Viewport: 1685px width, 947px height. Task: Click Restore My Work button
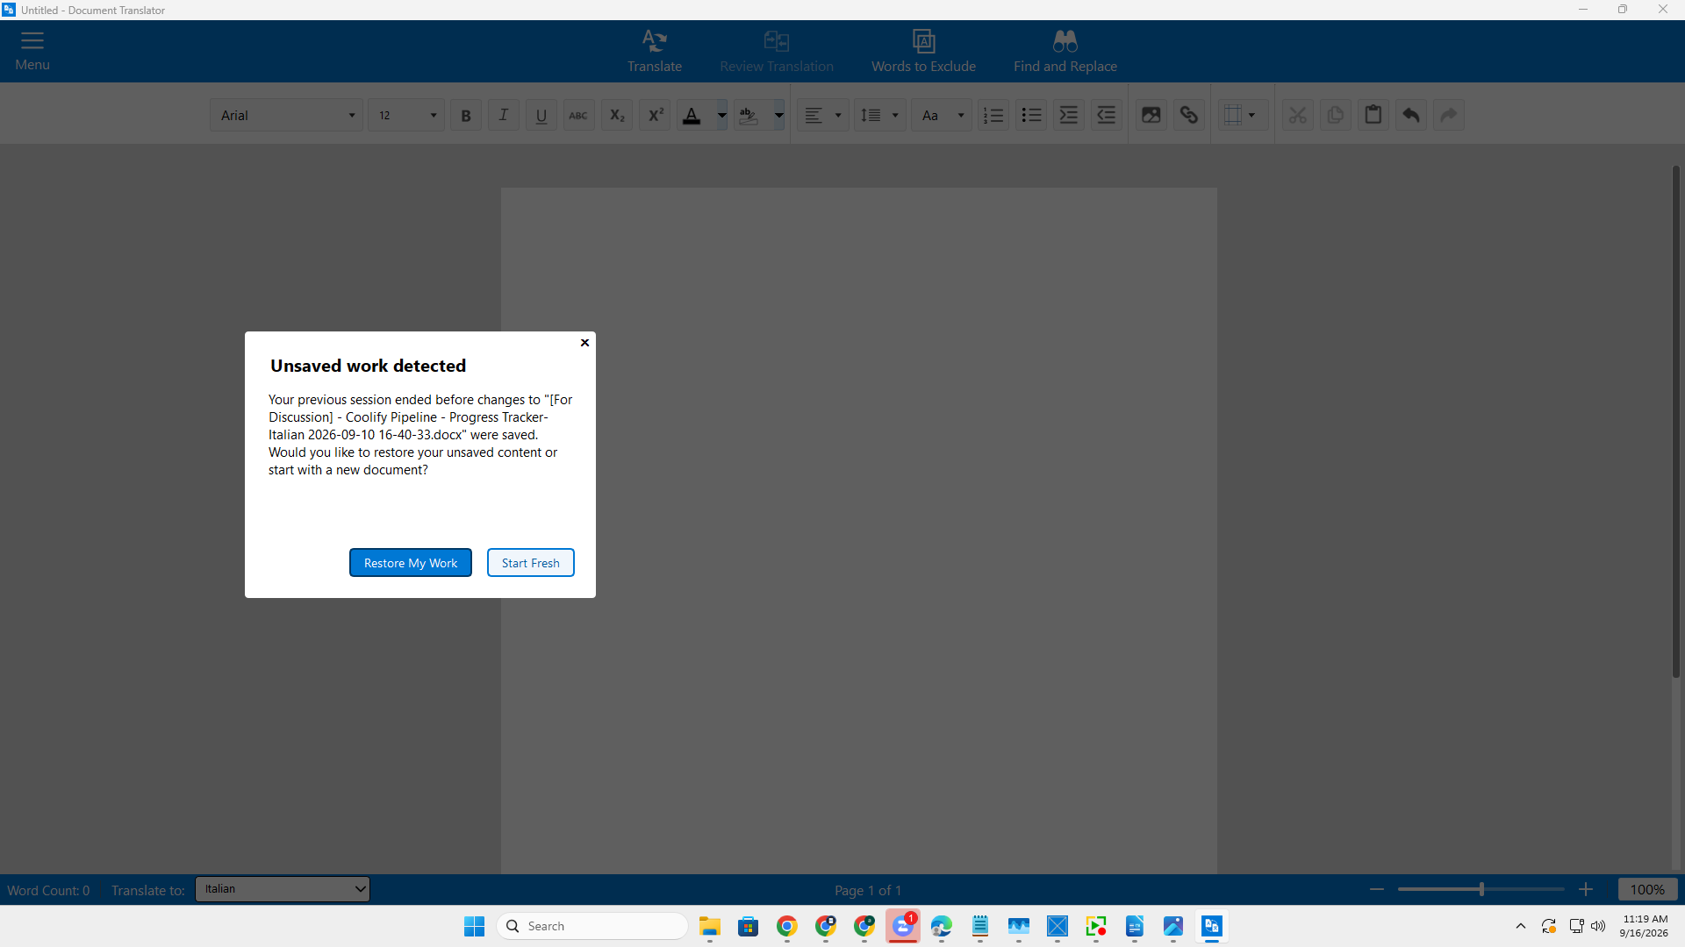tap(411, 563)
